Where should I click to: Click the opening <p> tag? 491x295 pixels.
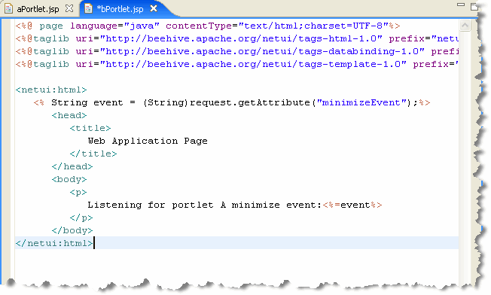pyautogui.click(x=78, y=193)
